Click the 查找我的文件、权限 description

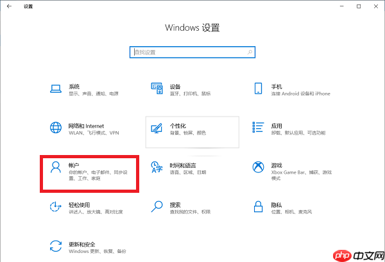pyautogui.click(x=191, y=212)
